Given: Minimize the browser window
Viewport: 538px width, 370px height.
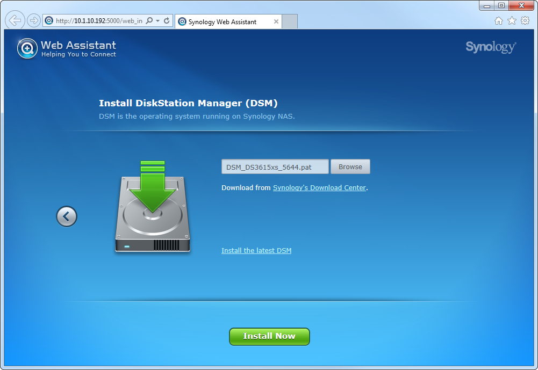Looking at the screenshot, I should click(487, 5).
